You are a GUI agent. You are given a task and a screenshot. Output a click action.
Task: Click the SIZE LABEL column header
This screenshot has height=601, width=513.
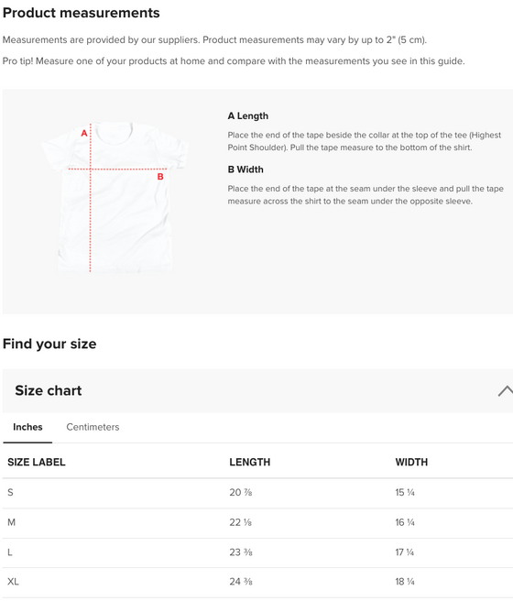click(37, 463)
